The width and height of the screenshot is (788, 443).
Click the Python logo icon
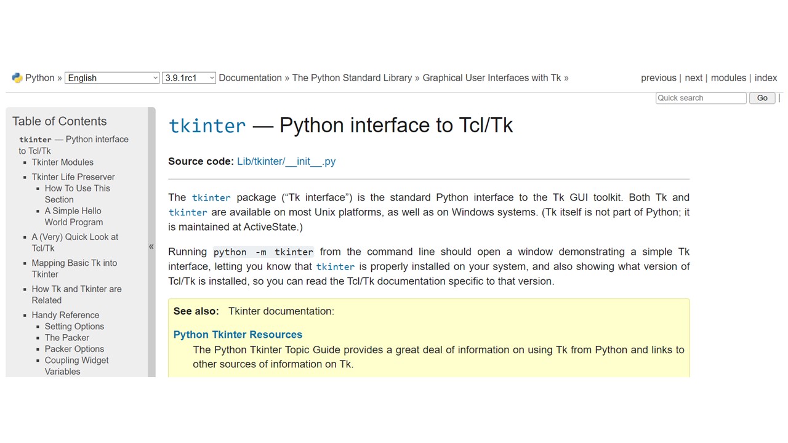coord(17,78)
